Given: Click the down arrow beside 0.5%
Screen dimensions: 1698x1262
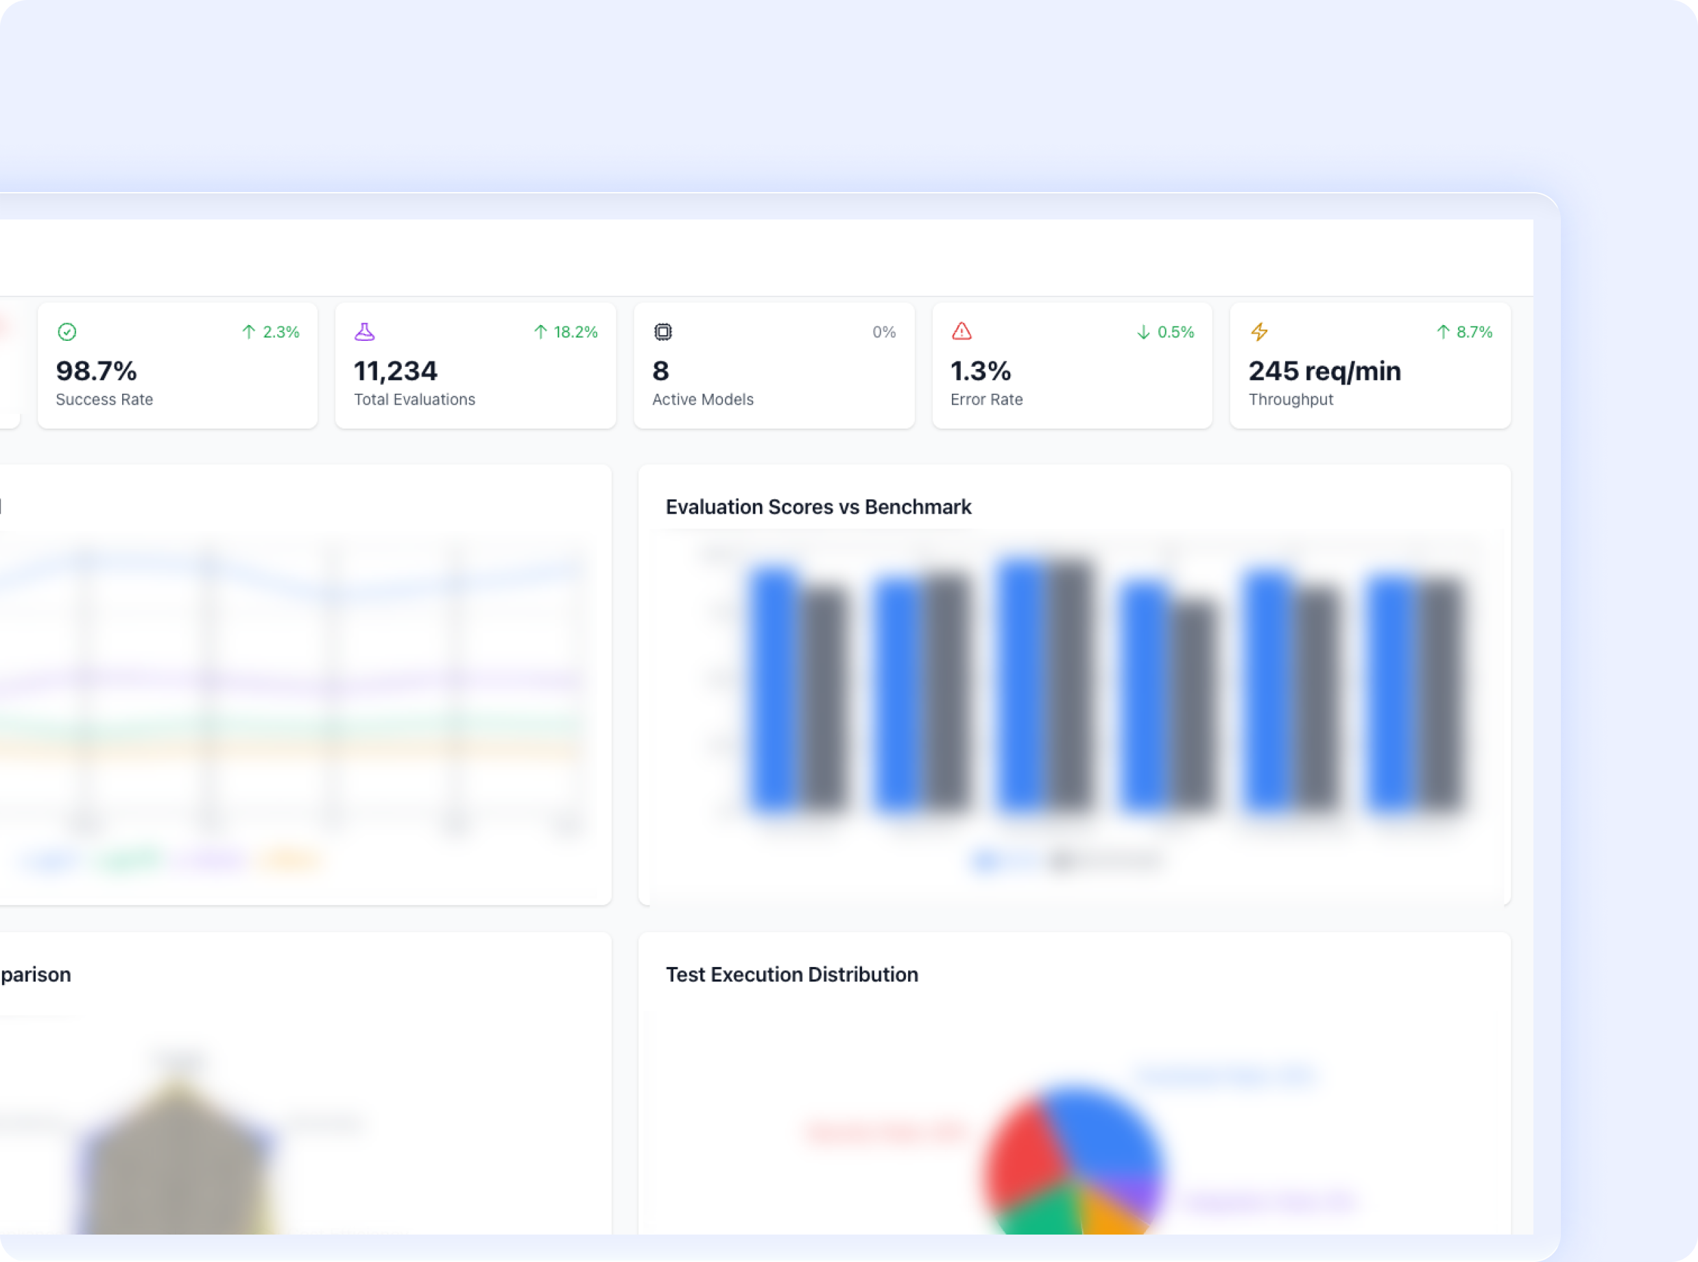Looking at the screenshot, I should click(x=1143, y=331).
